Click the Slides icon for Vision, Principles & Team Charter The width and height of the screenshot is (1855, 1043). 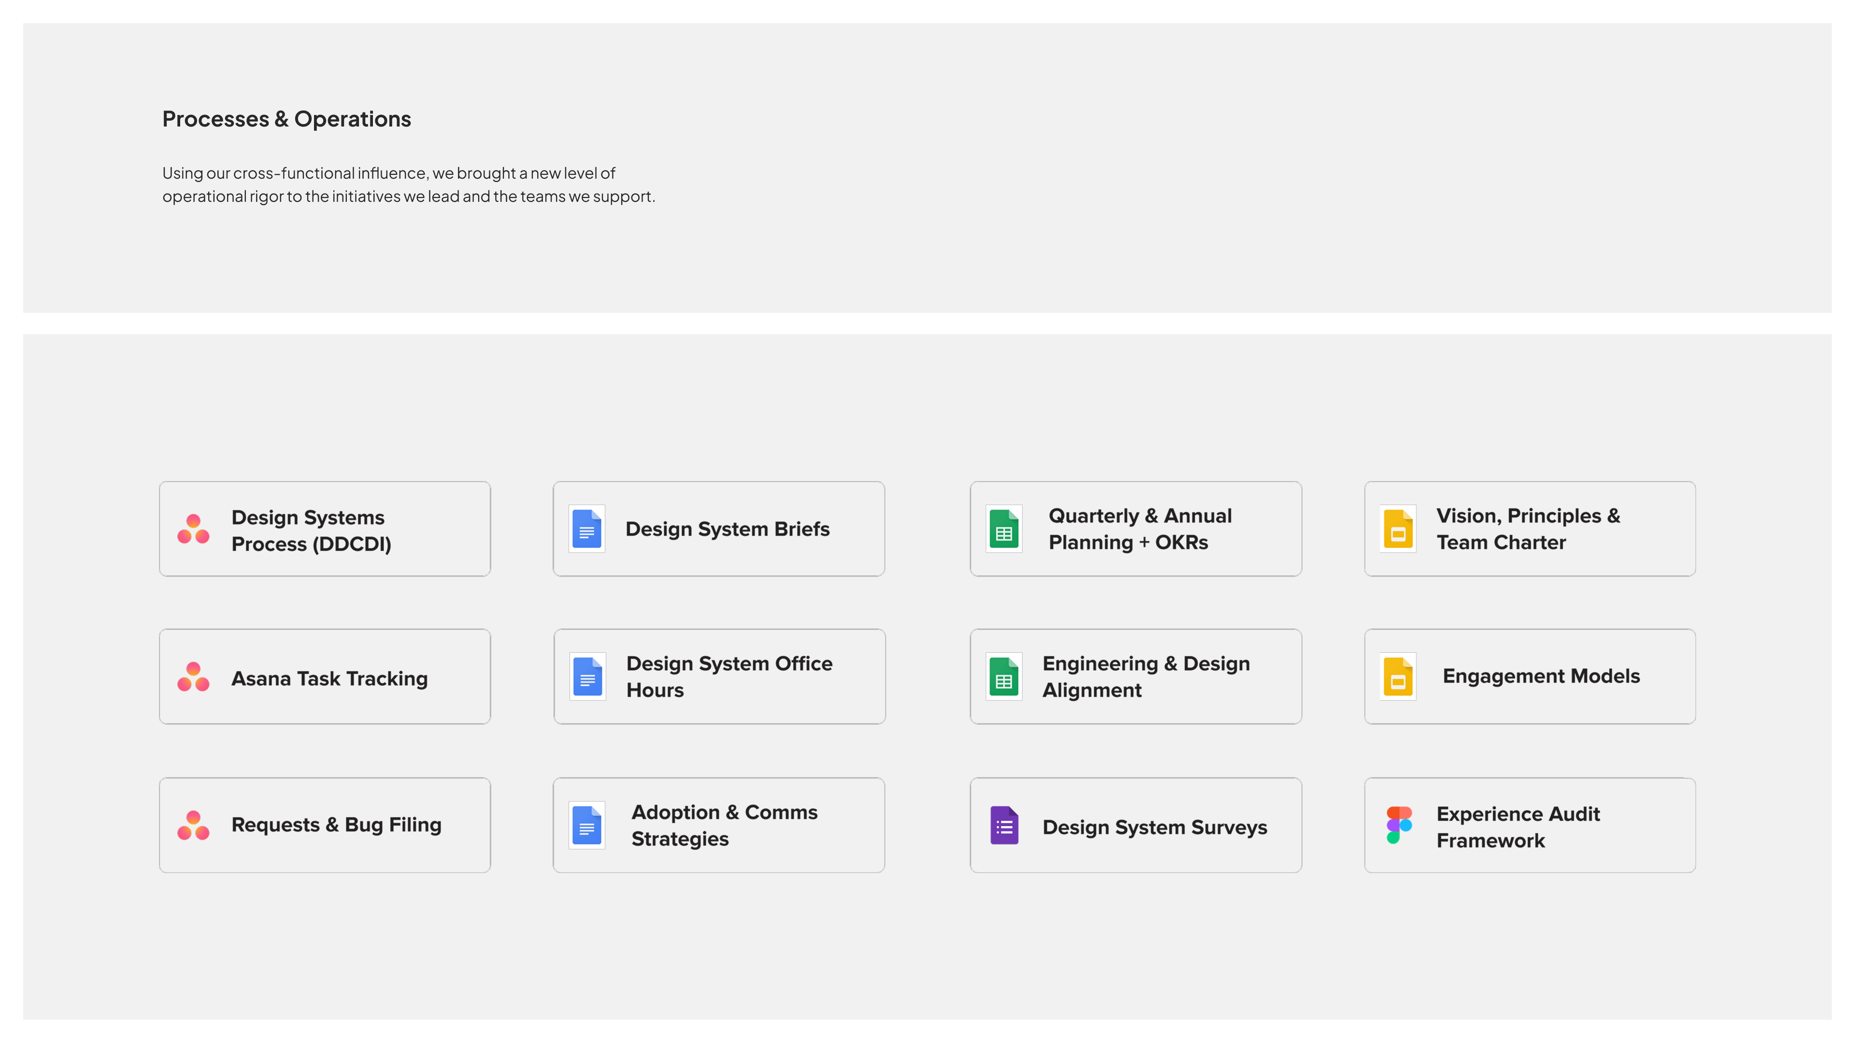pyautogui.click(x=1398, y=529)
